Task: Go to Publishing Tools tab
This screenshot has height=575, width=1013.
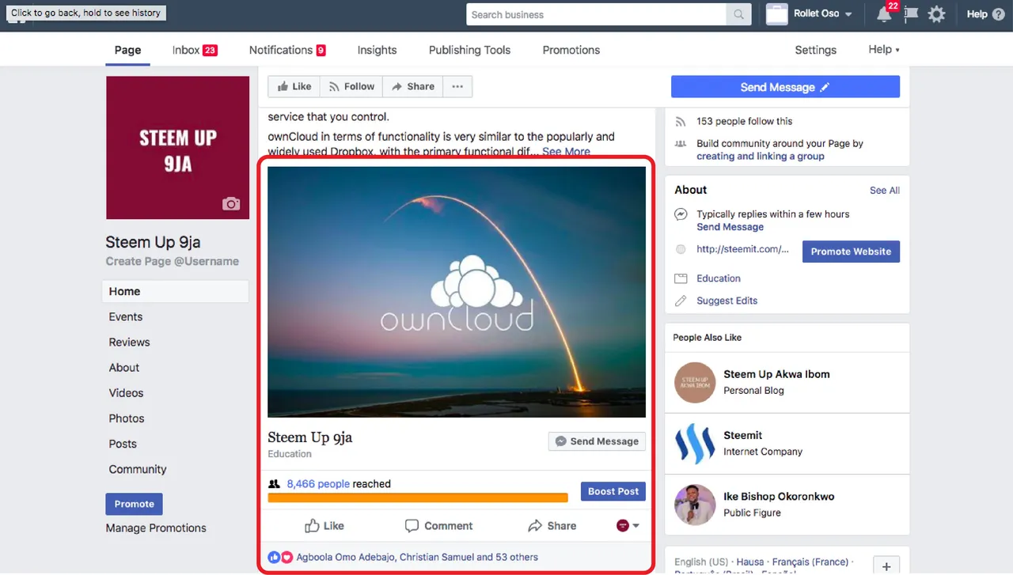Action: [x=469, y=50]
